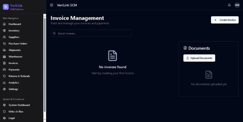Click the "System & Compliance" section label
This screenshot has height=122, width=243.
tap(14, 99)
